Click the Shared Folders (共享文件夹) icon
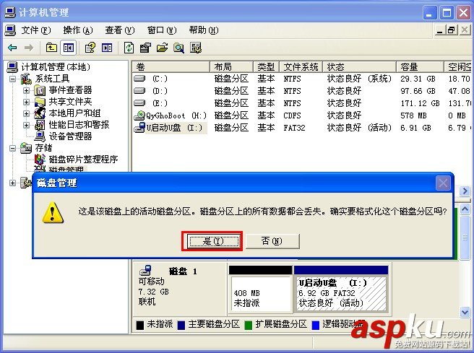The width and height of the screenshot is (474, 353). coord(40,102)
